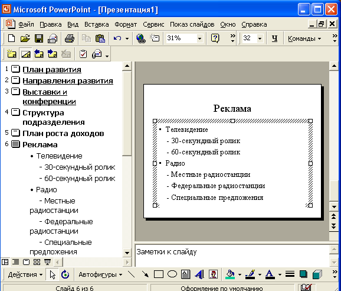Click the Free Rotate icon
The width and height of the screenshot is (341, 291).
click(65, 274)
